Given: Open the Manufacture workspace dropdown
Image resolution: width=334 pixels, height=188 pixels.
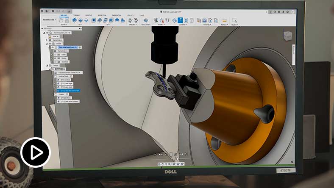Looking at the screenshot, I should tap(49, 20).
